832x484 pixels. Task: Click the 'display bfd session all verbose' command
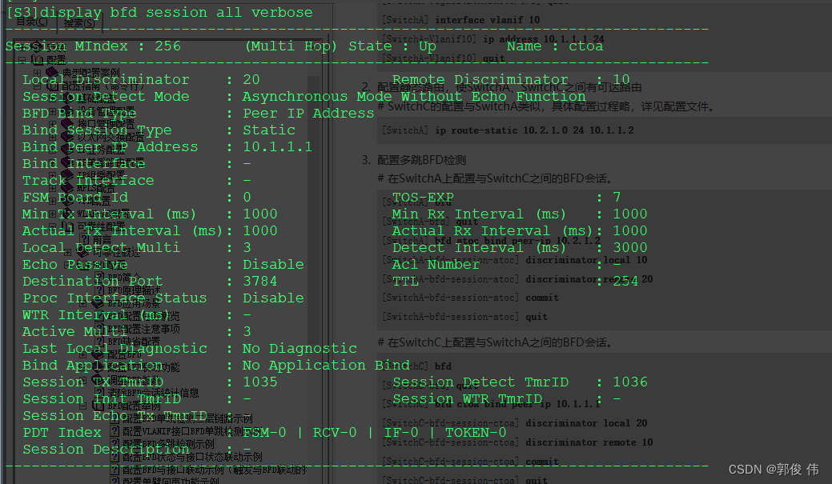coord(177,12)
